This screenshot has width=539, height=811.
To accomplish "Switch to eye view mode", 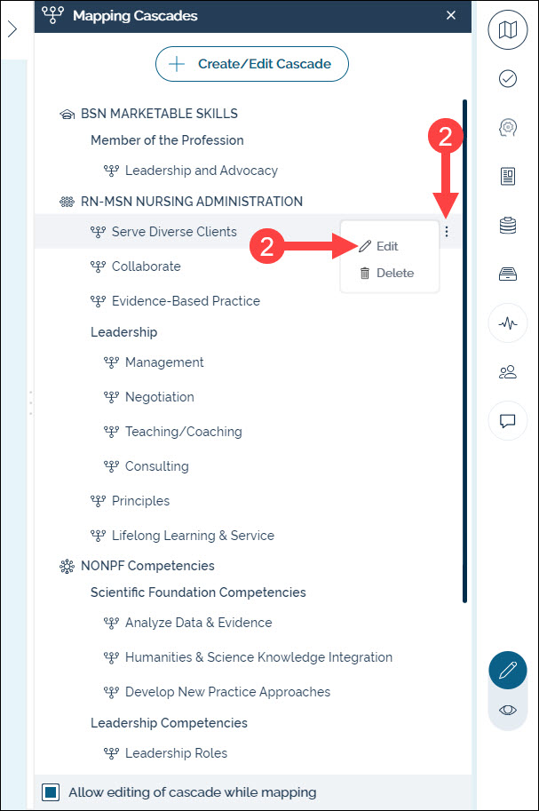I will pyautogui.click(x=508, y=710).
